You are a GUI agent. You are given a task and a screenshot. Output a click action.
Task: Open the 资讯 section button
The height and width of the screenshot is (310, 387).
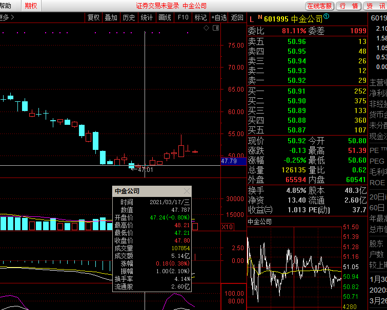(375, 6)
